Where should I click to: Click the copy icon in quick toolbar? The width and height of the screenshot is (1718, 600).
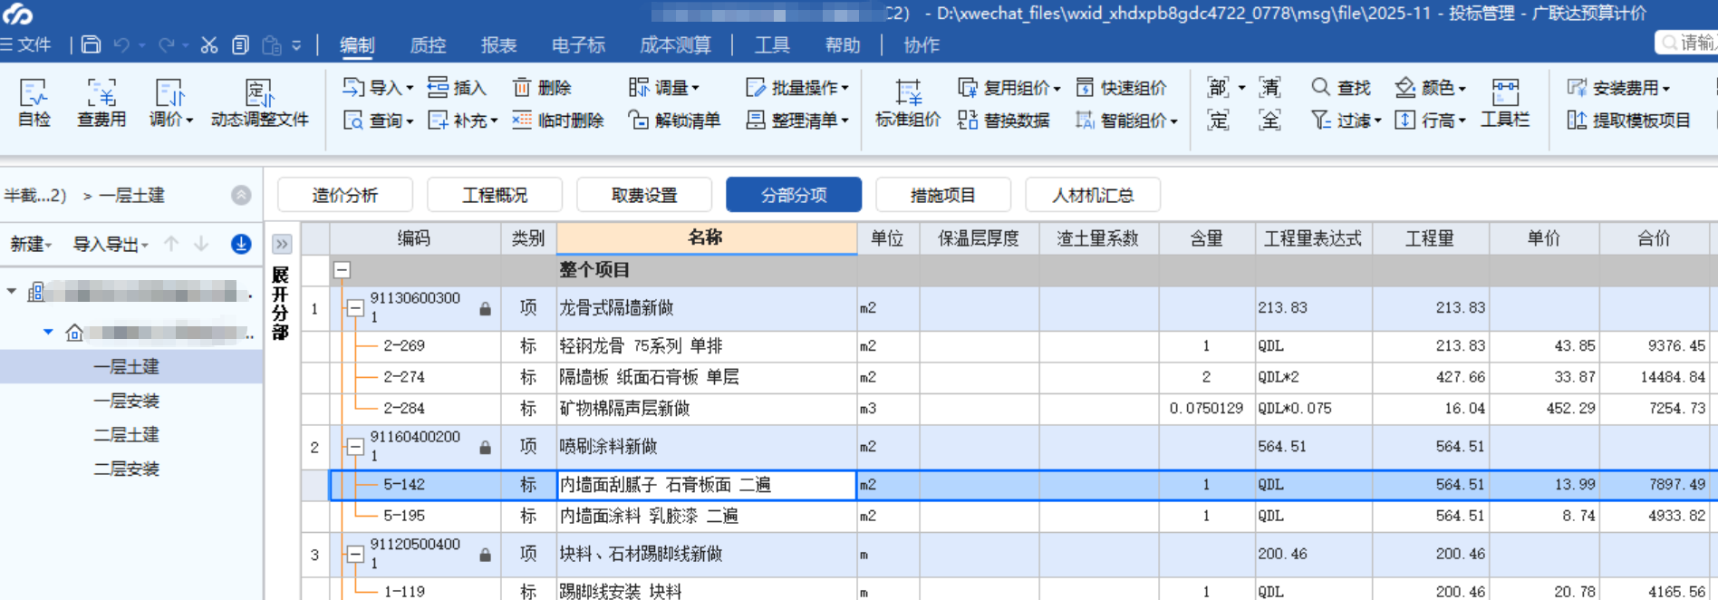click(x=240, y=44)
